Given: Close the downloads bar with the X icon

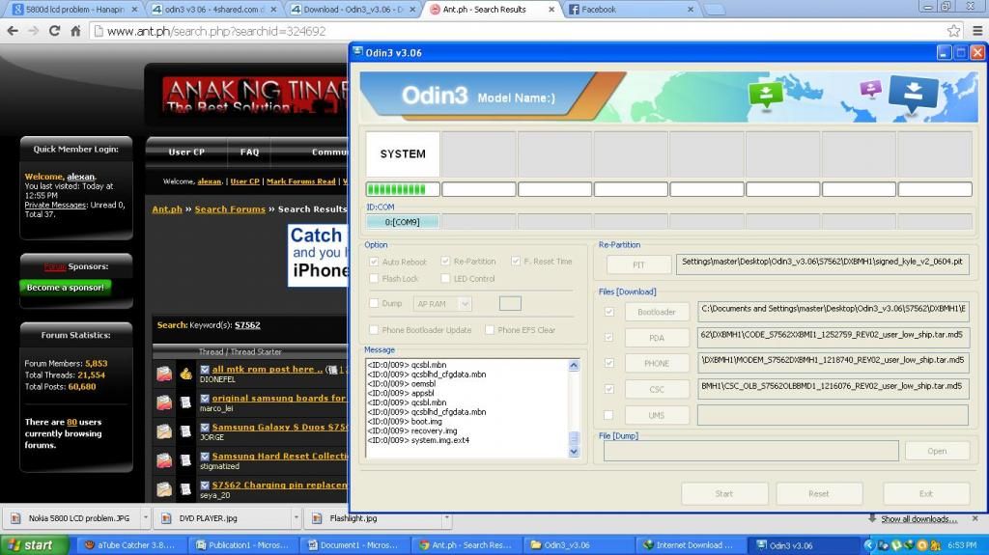Looking at the screenshot, I should [x=975, y=518].
